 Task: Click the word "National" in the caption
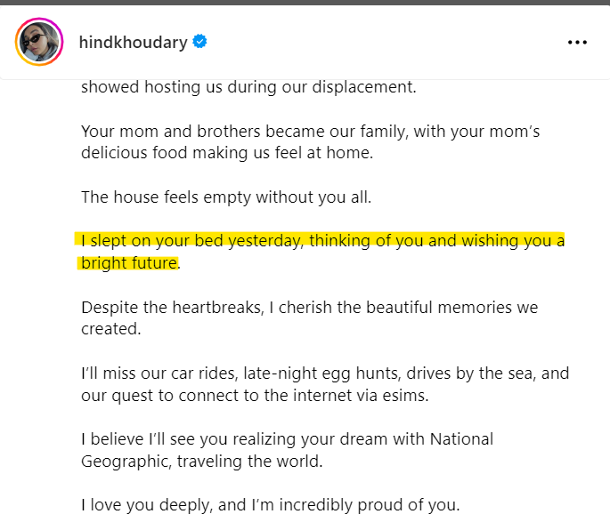461,439
